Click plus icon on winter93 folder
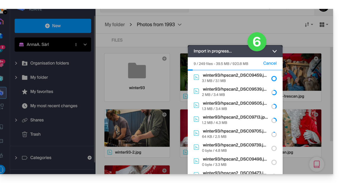 point(164,59)
